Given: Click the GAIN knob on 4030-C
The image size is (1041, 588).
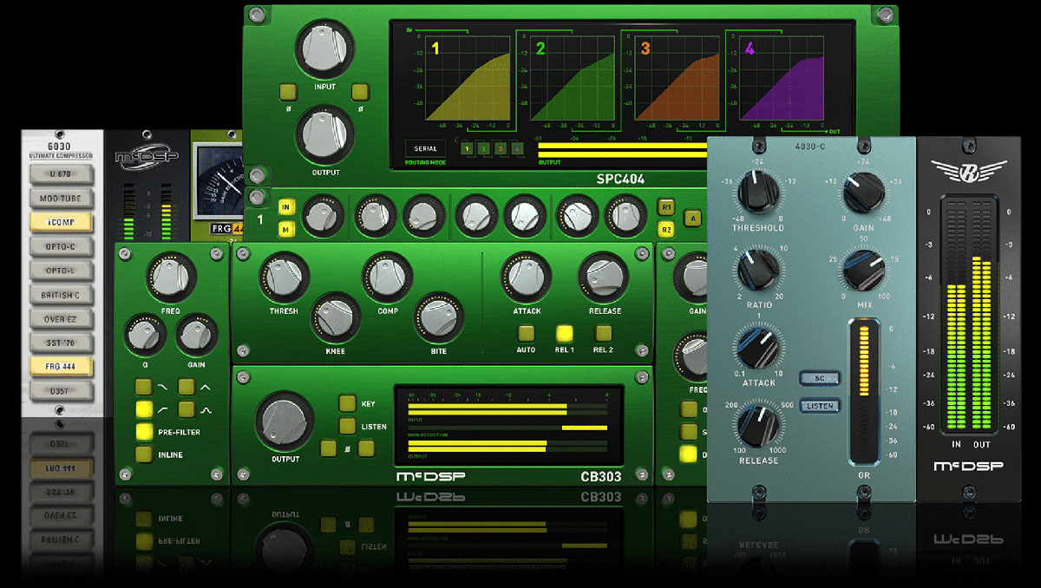Looking at the screenshot, I should (863, 191).
